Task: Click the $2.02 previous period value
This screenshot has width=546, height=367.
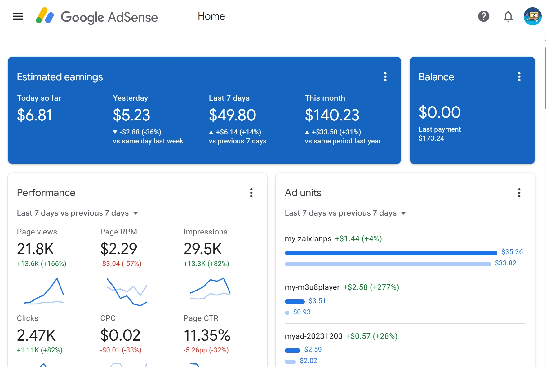Action: pos(309,360)
